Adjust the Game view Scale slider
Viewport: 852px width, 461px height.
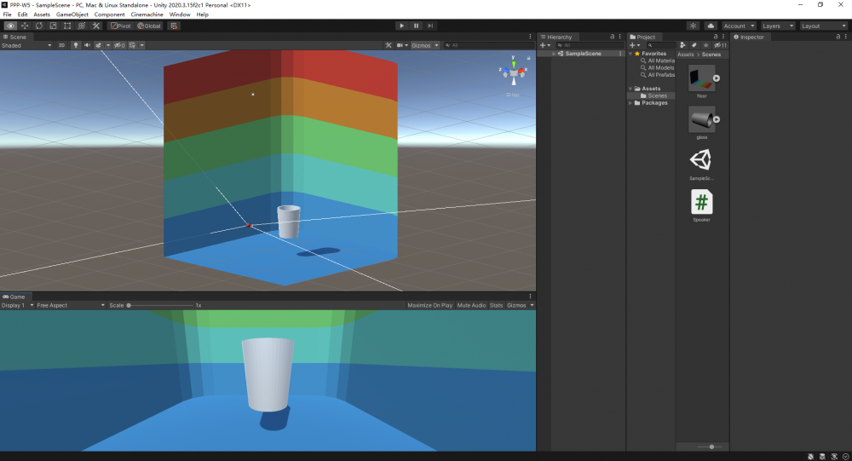[x=130, y=305]
